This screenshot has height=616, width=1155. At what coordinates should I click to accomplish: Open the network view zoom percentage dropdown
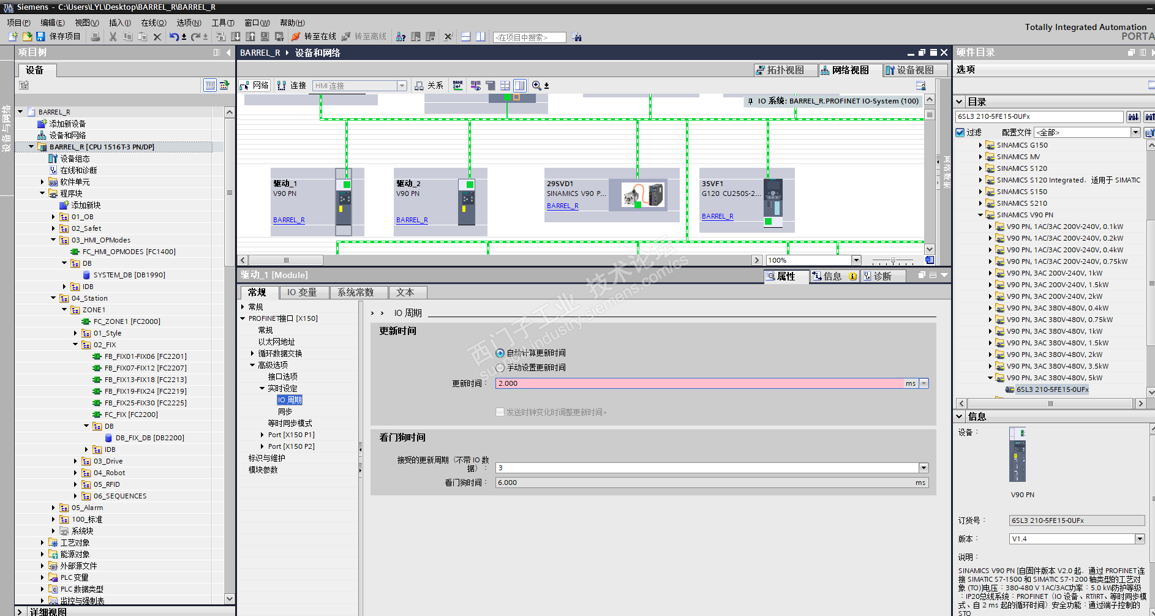point(857,260)
